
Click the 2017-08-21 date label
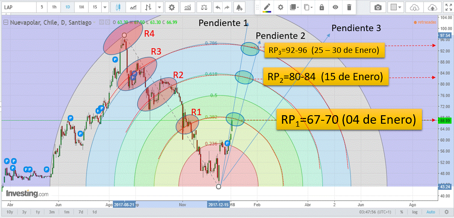124,204
